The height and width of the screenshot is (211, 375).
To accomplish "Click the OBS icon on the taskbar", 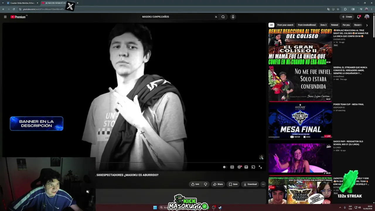I will click(214, 207).
